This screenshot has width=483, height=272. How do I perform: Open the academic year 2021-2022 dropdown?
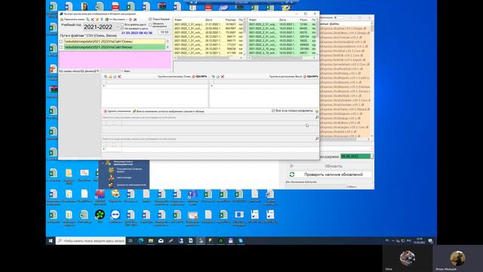click(118, 27)
